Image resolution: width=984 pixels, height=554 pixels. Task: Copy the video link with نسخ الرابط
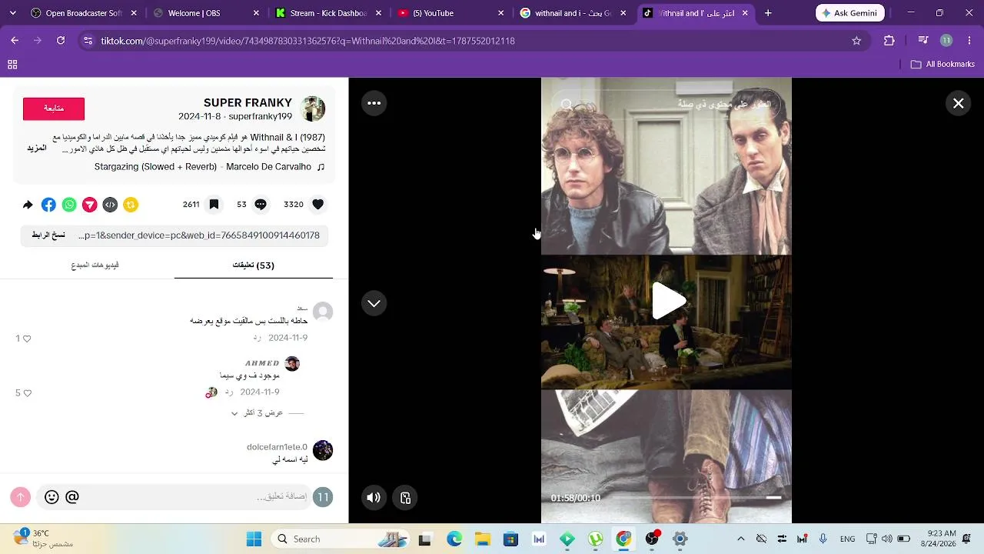pyautogui.click(x=48, y=235)
